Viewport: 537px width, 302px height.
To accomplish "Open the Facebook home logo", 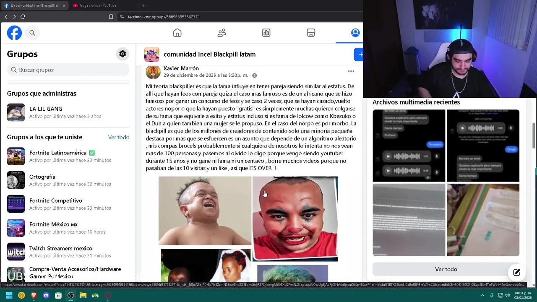I will pyautogui.click(x=14, y=33).
